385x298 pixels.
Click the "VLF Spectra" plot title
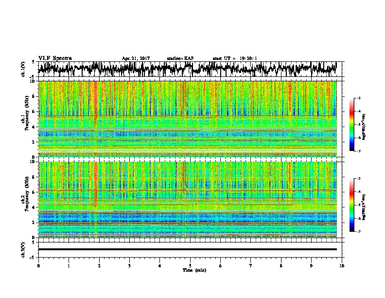(55, 58)
